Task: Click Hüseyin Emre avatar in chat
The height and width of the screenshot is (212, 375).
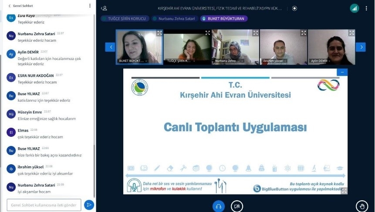Action: coord(11,114)
